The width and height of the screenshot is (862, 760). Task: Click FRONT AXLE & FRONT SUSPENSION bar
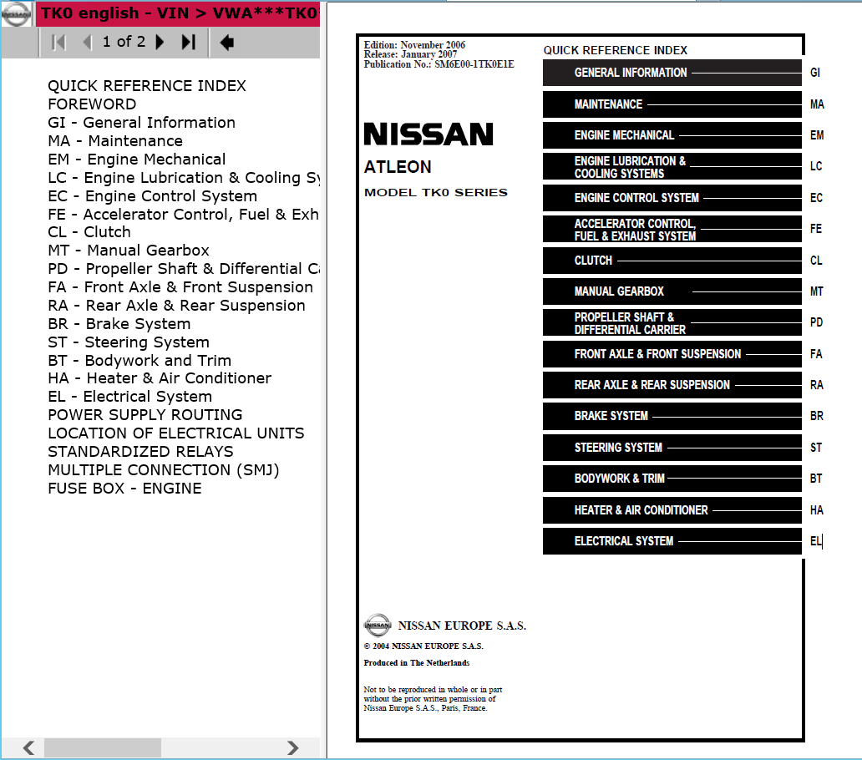click(x=672, y=354)
